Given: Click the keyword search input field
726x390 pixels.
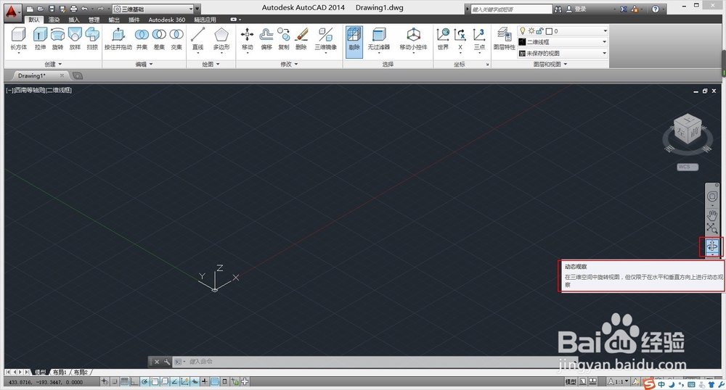Looking at the screenshot, I should (511, 9).
